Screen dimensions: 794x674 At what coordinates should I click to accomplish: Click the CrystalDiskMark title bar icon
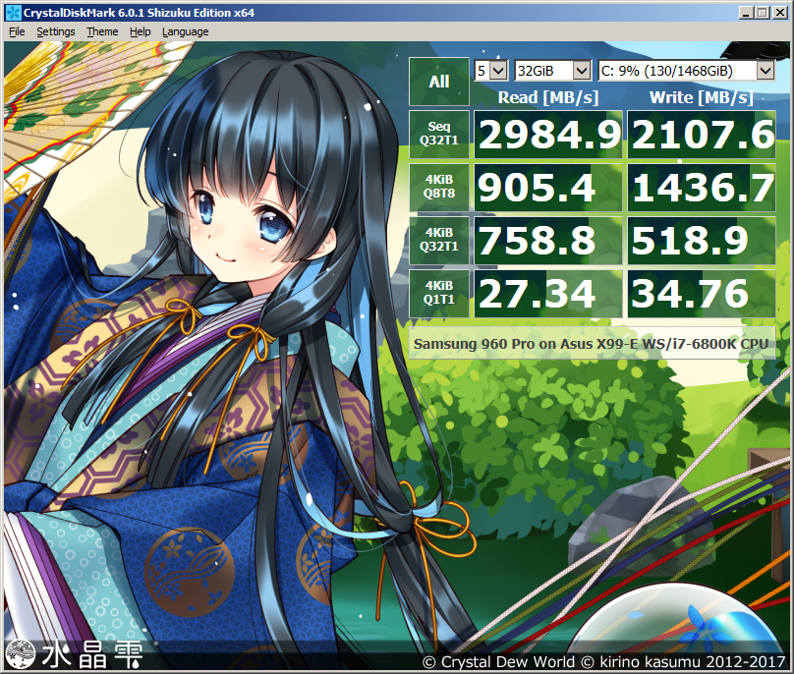click(x=13, y=13)
